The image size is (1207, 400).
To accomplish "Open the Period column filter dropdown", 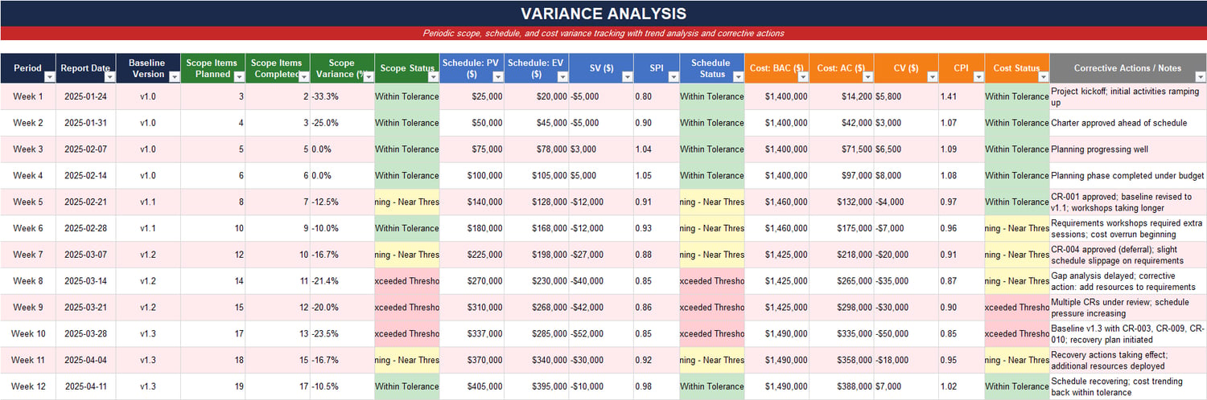I will pos(49,76).
